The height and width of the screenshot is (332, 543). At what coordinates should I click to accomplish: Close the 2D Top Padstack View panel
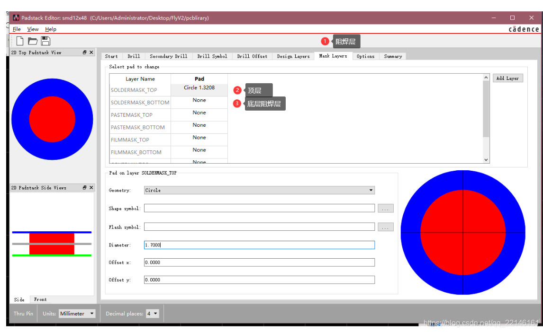91,52
